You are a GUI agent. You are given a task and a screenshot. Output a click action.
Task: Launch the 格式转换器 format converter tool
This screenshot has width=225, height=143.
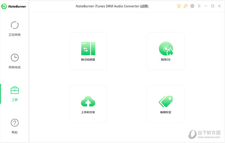[x=88, y=51]
